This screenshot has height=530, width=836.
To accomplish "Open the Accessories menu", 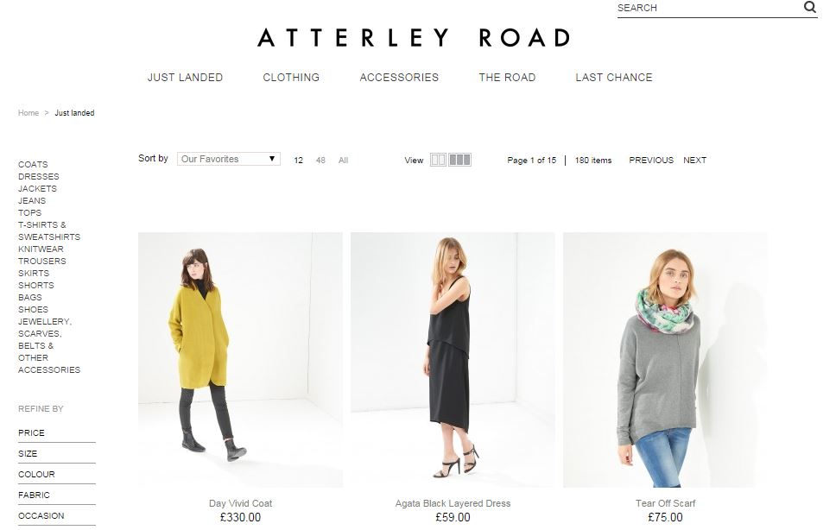I will pos(399,78).
